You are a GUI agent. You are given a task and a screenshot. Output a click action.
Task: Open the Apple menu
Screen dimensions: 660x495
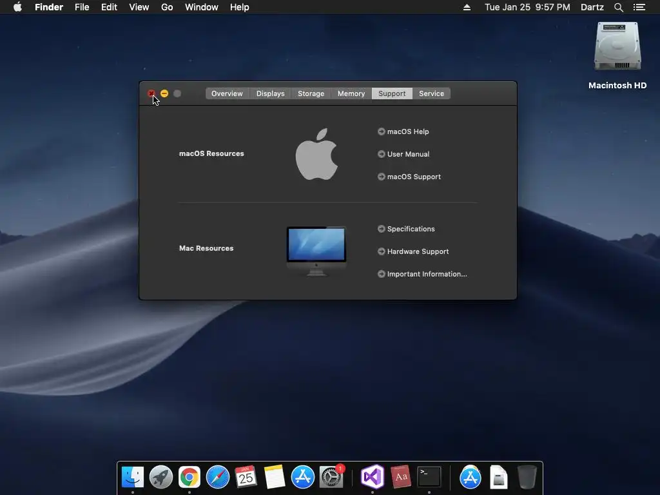[17, 7]
